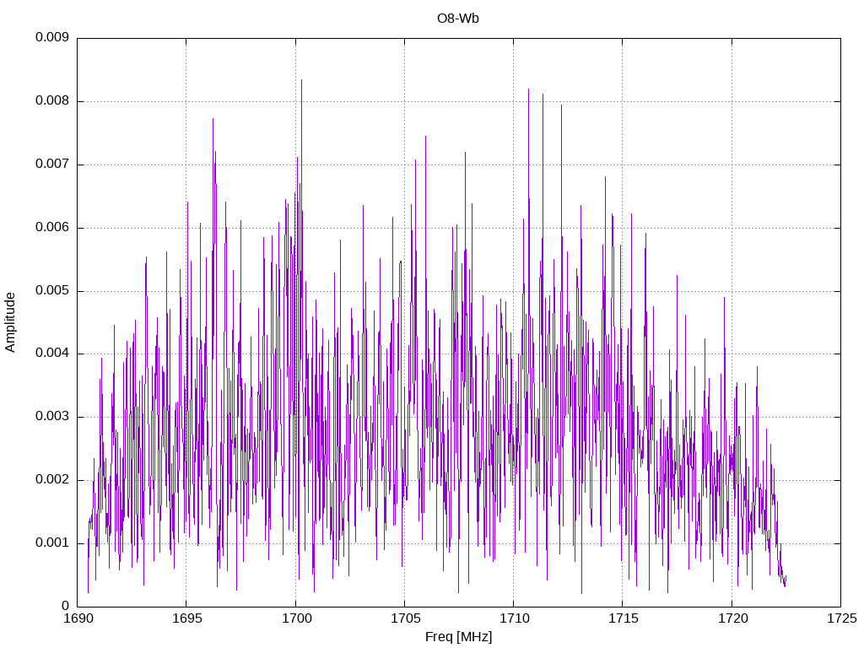Click x-axis tick label 1715
This screenshot has height=648, width=864.
click(x=624, y=618)
